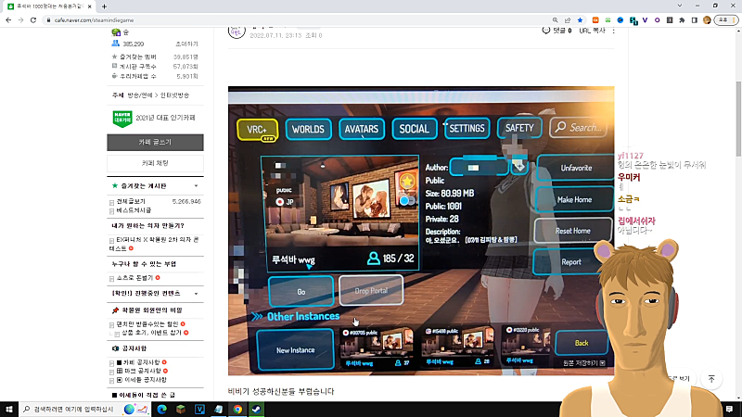Open the green extension icon
Screen dimensions: 742x417
(x=608, y=20)
